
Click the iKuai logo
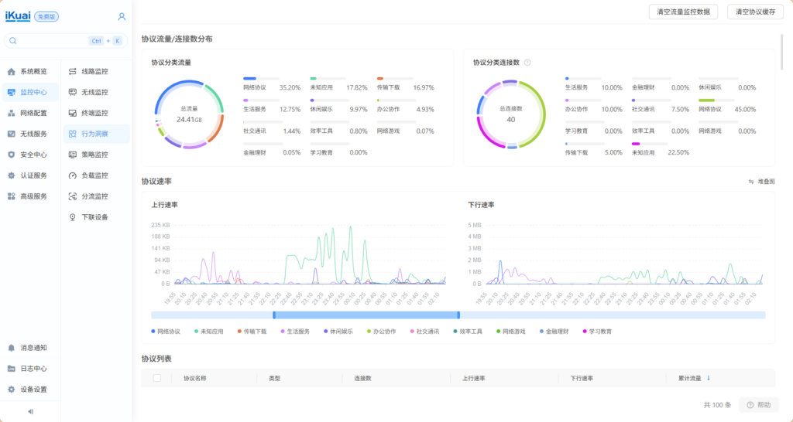coord(18,16)
